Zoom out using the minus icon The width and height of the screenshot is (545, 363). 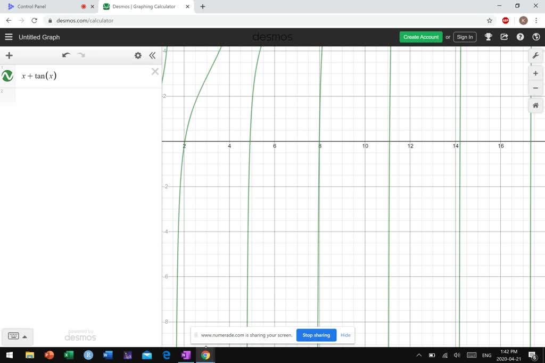(535, 88)
